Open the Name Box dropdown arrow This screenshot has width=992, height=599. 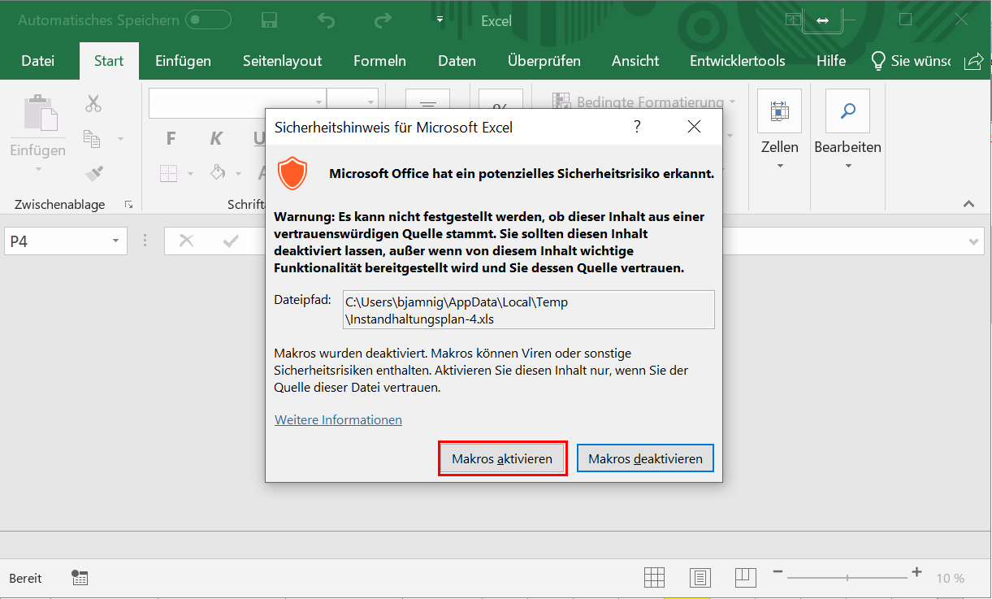(x=116, y=241)
